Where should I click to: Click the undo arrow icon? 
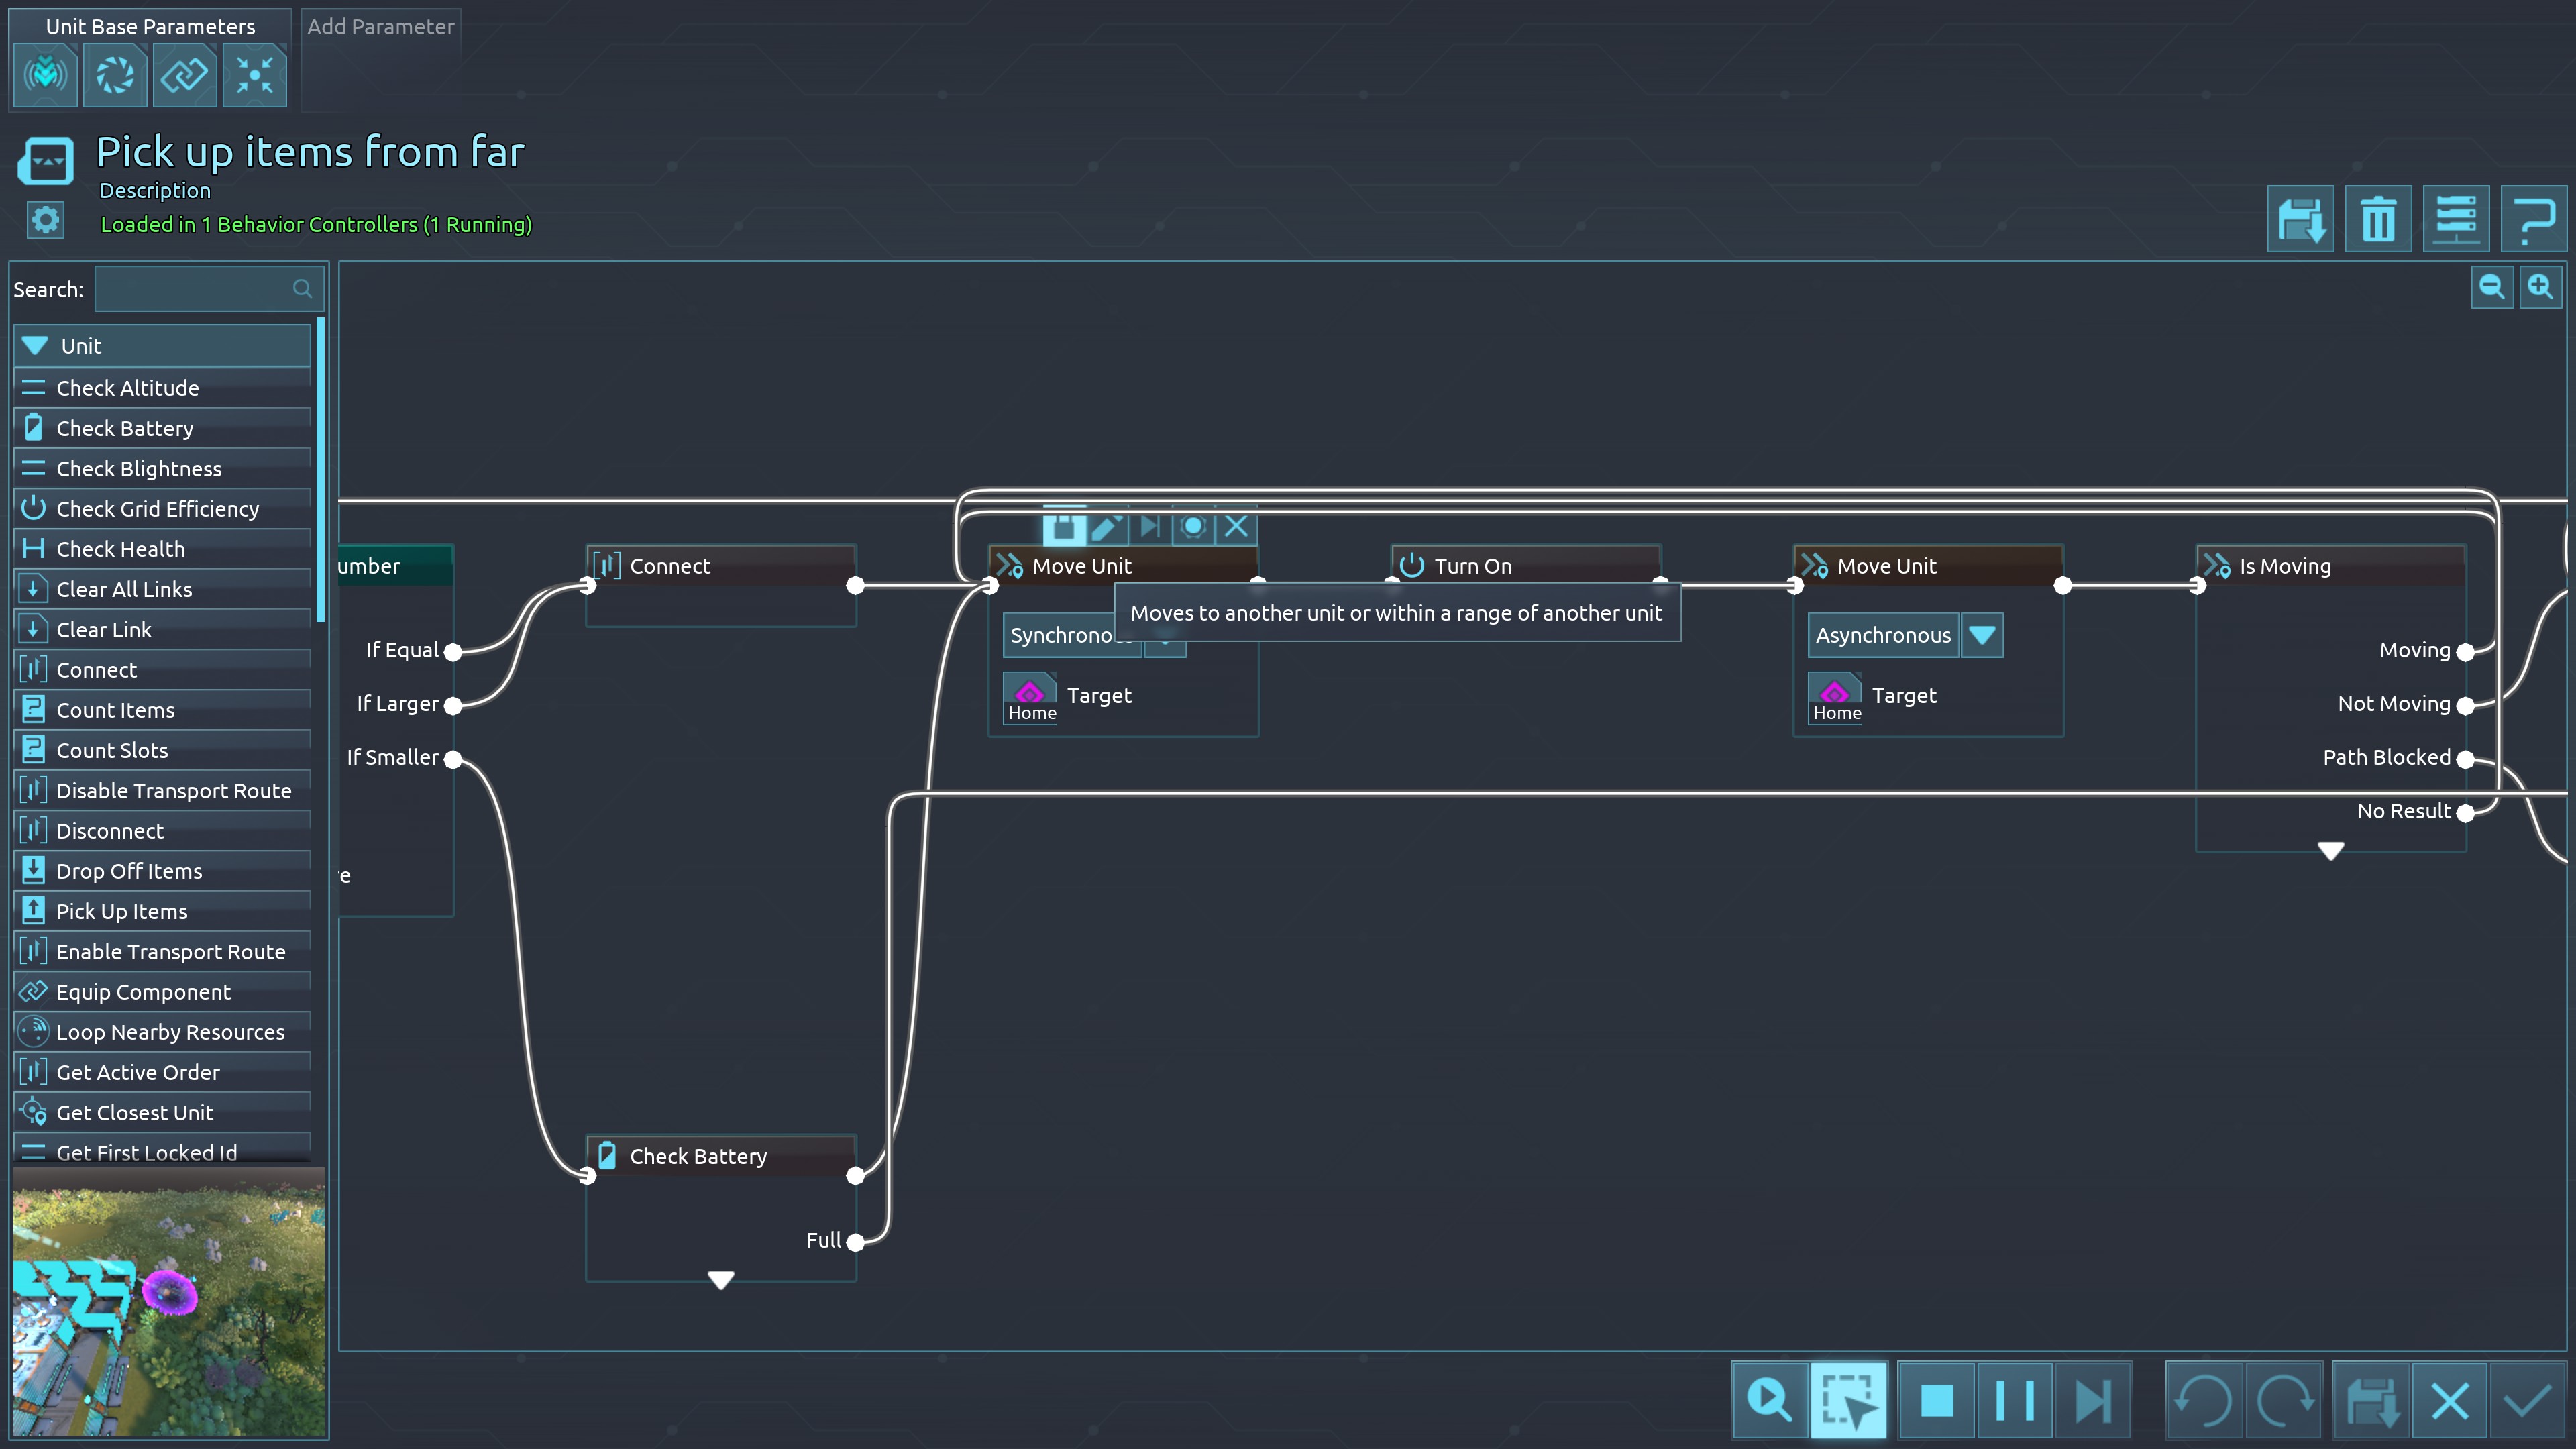2203,1399
